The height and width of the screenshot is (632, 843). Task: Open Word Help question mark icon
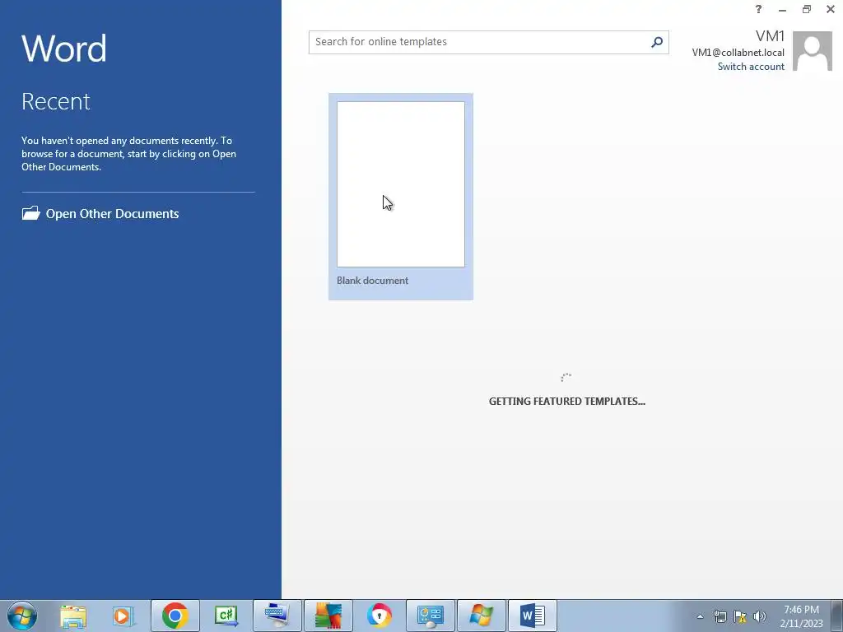[758, 9]
